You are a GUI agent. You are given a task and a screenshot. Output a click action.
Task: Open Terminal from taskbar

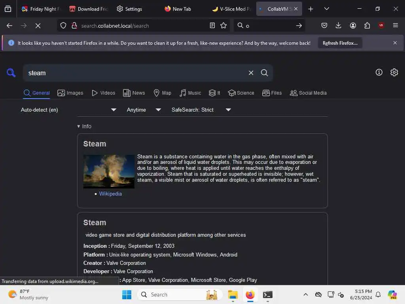click(268, 294)
